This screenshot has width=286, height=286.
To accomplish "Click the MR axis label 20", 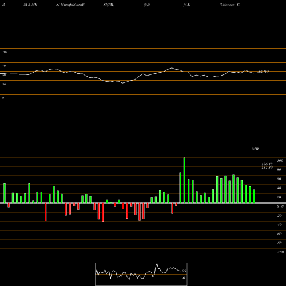I will pyautogui.click(x=279, y=197).
